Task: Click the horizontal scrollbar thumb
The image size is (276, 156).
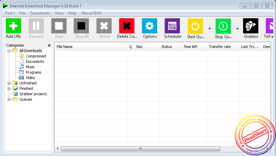Action: pyautogui.click(x=141, y=149)
